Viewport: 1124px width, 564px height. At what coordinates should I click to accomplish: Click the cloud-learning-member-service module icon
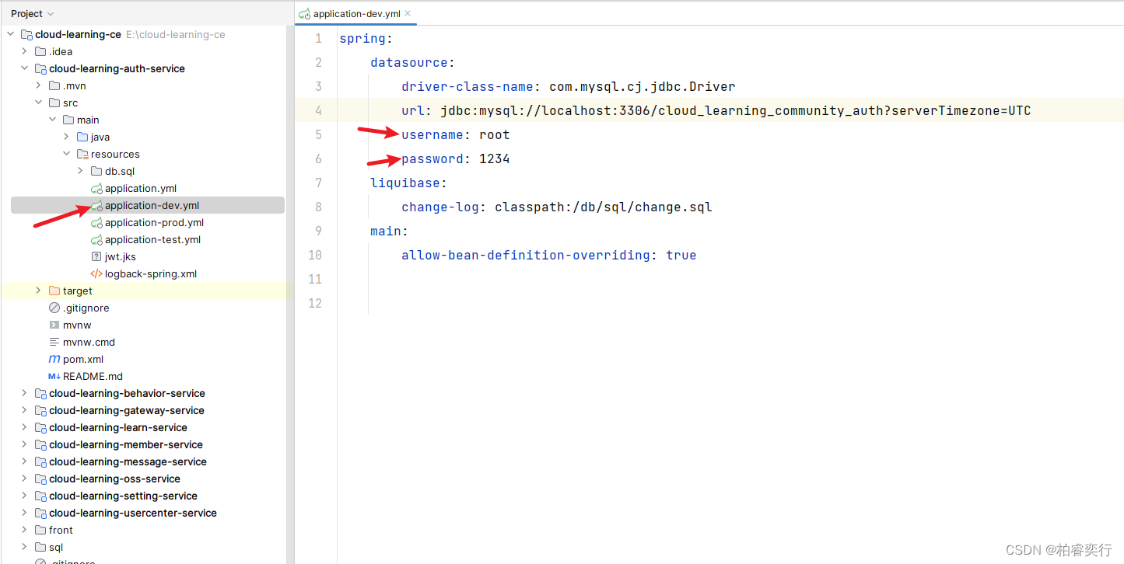[40, 444]
